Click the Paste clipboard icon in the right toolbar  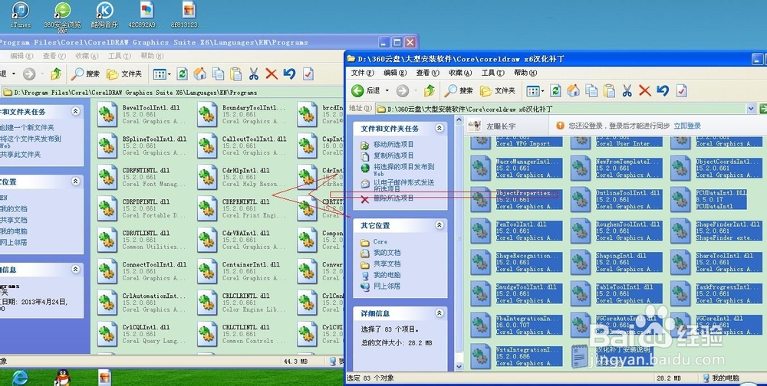click(x=609, y=90)
